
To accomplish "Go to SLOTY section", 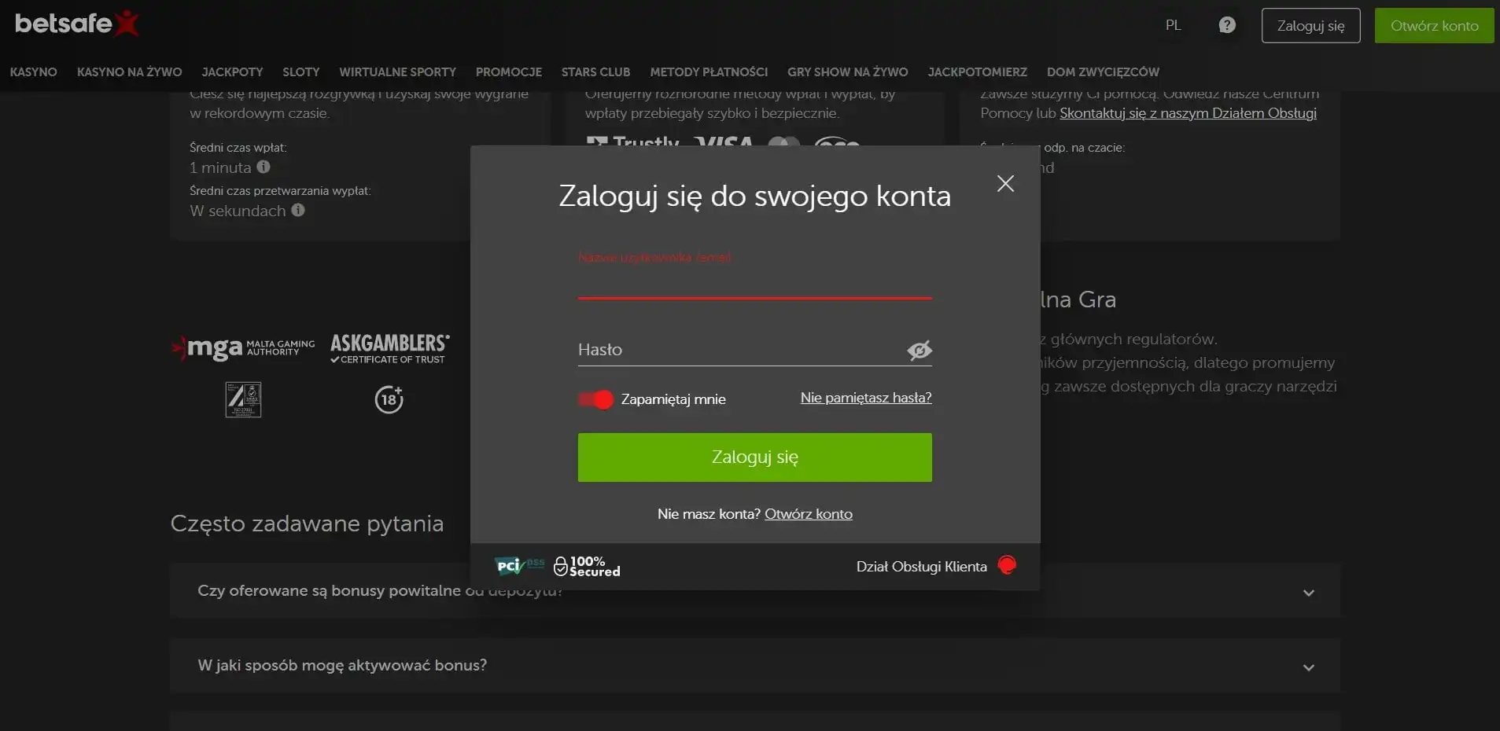I will pos(301,72).
